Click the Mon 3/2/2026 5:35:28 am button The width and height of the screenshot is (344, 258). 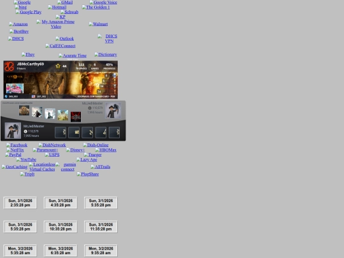click(x=20, y=250)
